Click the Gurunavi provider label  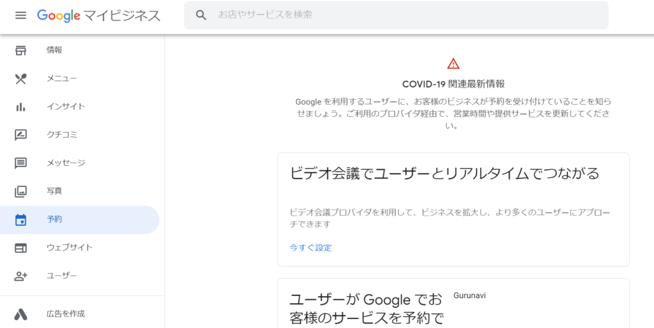469,295
